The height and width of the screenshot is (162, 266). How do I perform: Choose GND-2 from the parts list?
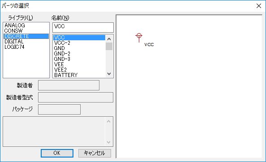(79, 54)
